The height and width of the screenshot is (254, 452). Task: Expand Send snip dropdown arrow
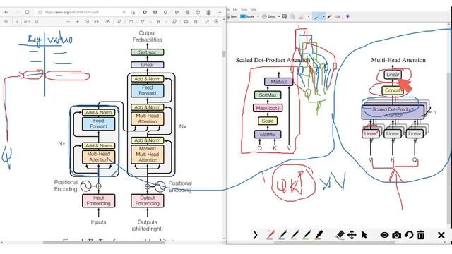pos(308,16)
